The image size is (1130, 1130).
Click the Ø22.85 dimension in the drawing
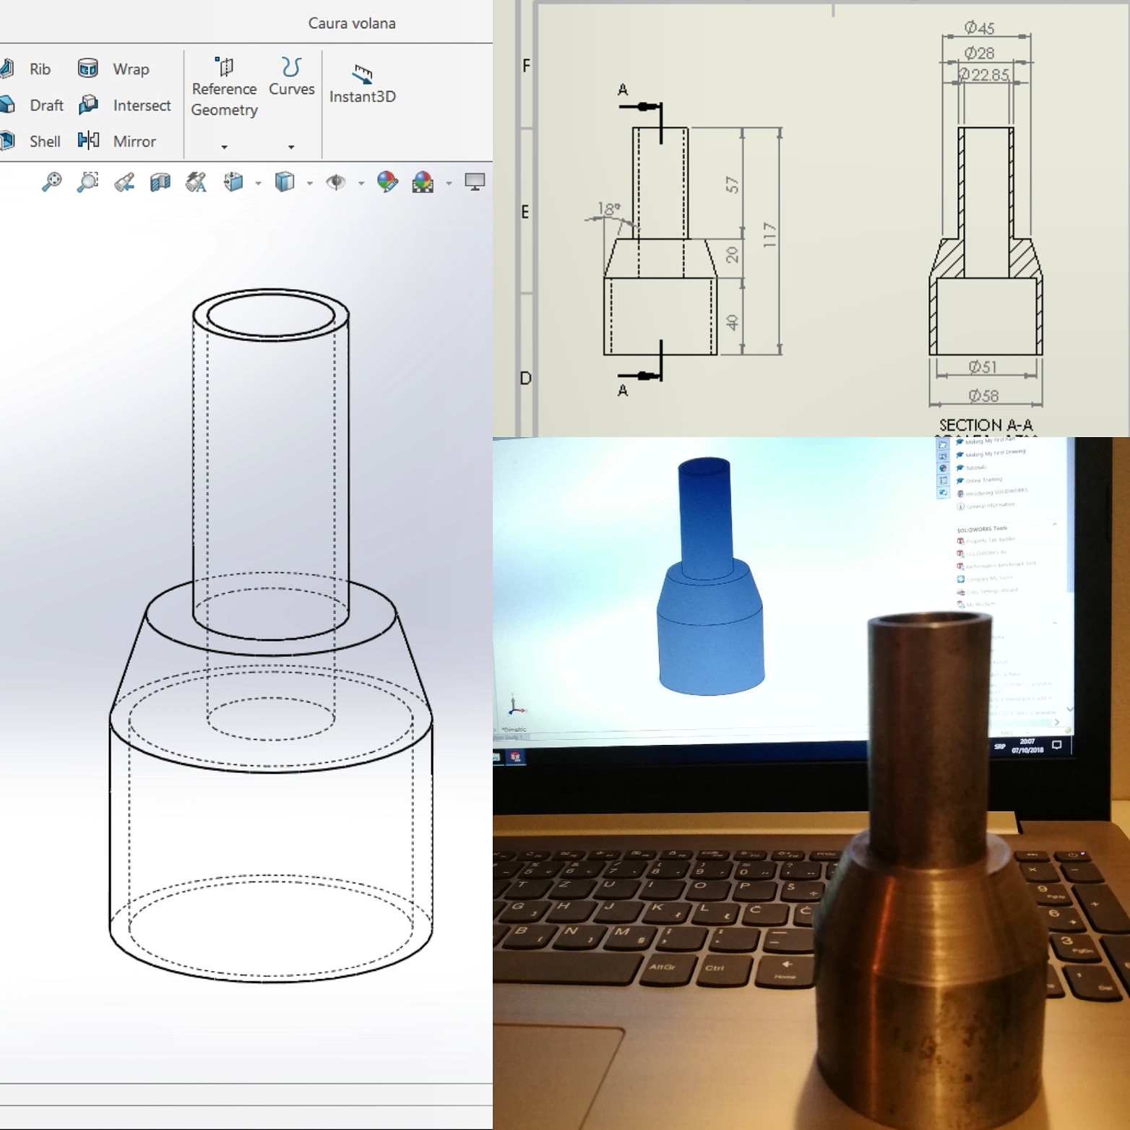pos(984,74)
